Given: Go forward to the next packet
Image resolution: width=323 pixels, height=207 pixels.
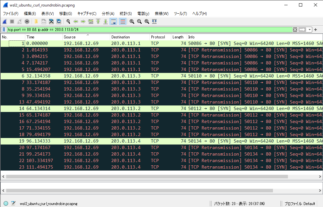Looking at the screenshot, I should click(x=83, y=21).
